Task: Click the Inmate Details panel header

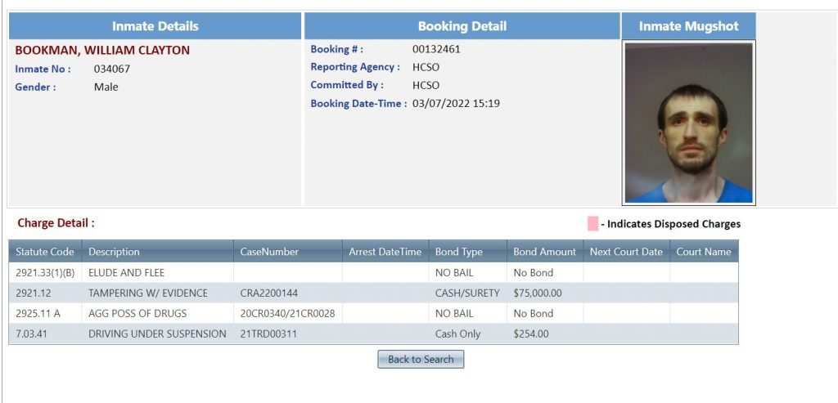Action: (x=155, y=26)
